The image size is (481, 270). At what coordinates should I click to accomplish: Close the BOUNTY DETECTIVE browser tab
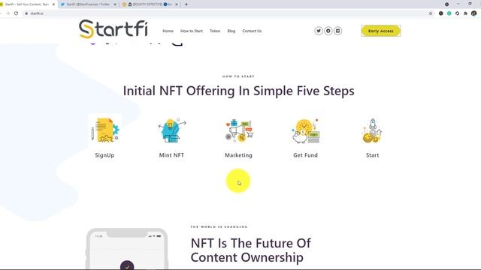(177, 4)
